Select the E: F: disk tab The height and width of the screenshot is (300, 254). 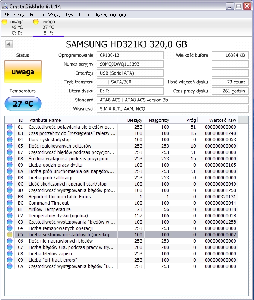[48, 27]
